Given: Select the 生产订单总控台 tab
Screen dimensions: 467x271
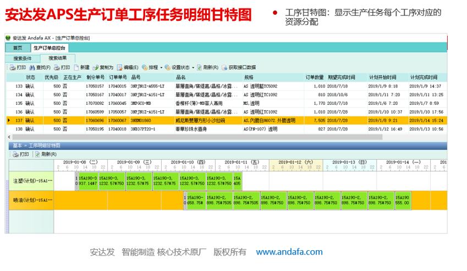Looking at the screenshot, I should 50,48.
